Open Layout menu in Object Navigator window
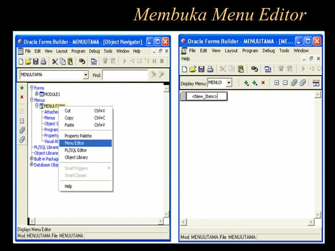 click(x=62, y=51)
